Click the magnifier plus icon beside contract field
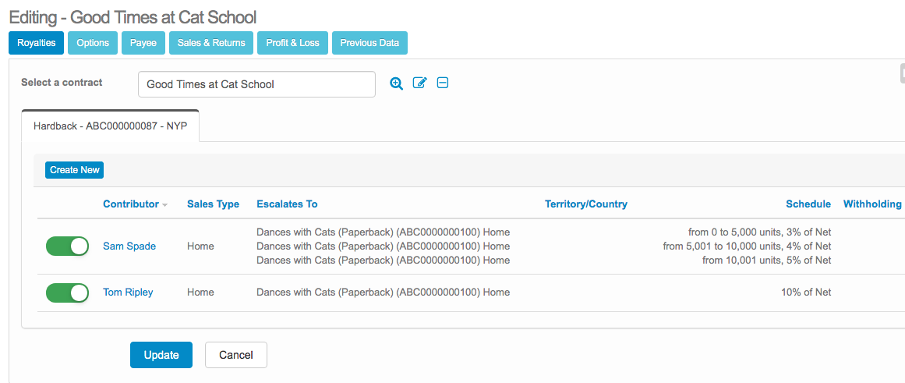The image size is (905, 383). point(397,83)
